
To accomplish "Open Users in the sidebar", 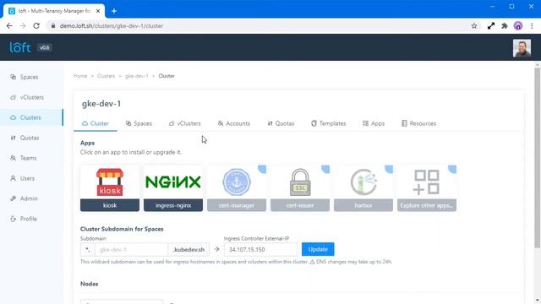I will pyautogui.click(x=27, y=178).
